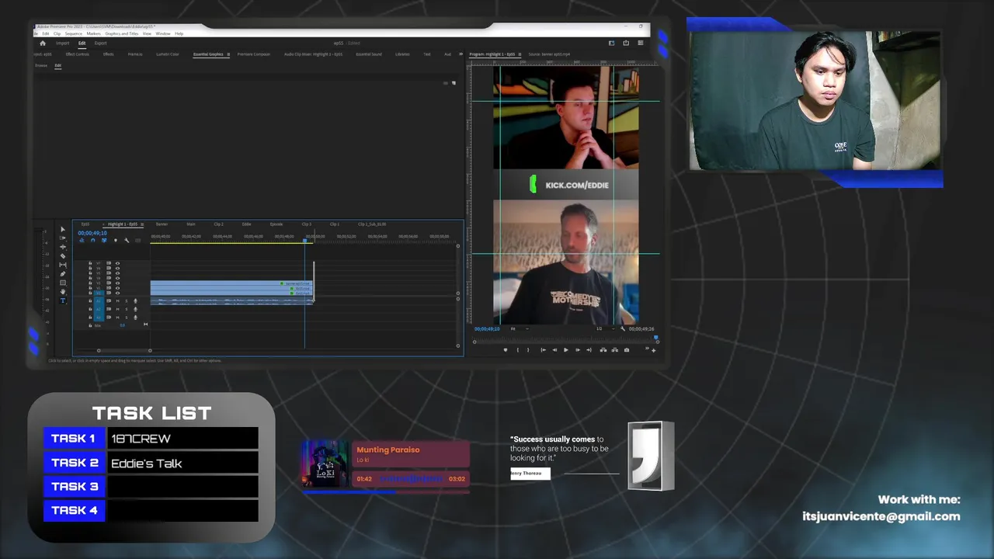Select the Selection tool arrow in tools panel

click(63, 230)
